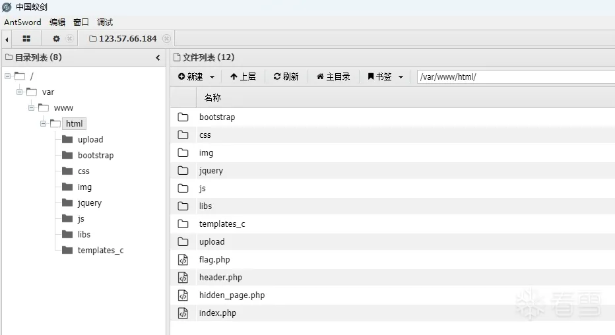Go up one level with 上层
This screenshot has height=335, width=615.
(243, 76)
